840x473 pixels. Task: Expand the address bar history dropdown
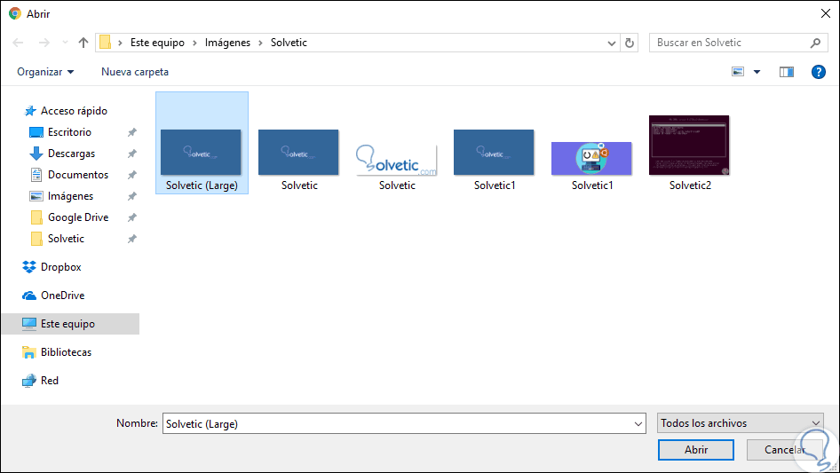tap(611, 43)
